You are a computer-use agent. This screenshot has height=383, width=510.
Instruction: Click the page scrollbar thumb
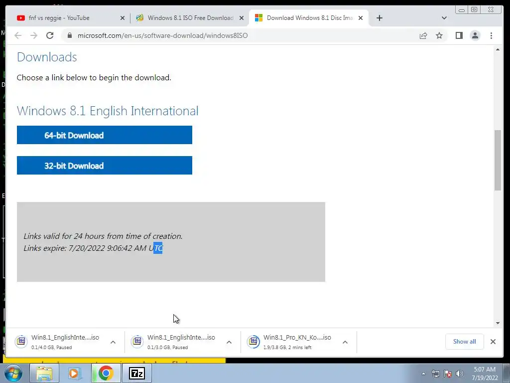tap(498, 160)
